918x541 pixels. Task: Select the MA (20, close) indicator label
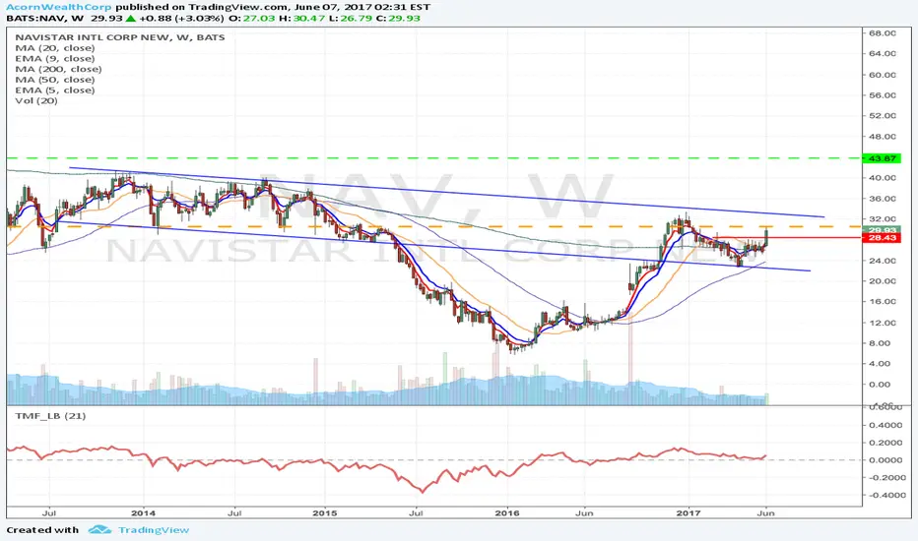pos(54,48)
